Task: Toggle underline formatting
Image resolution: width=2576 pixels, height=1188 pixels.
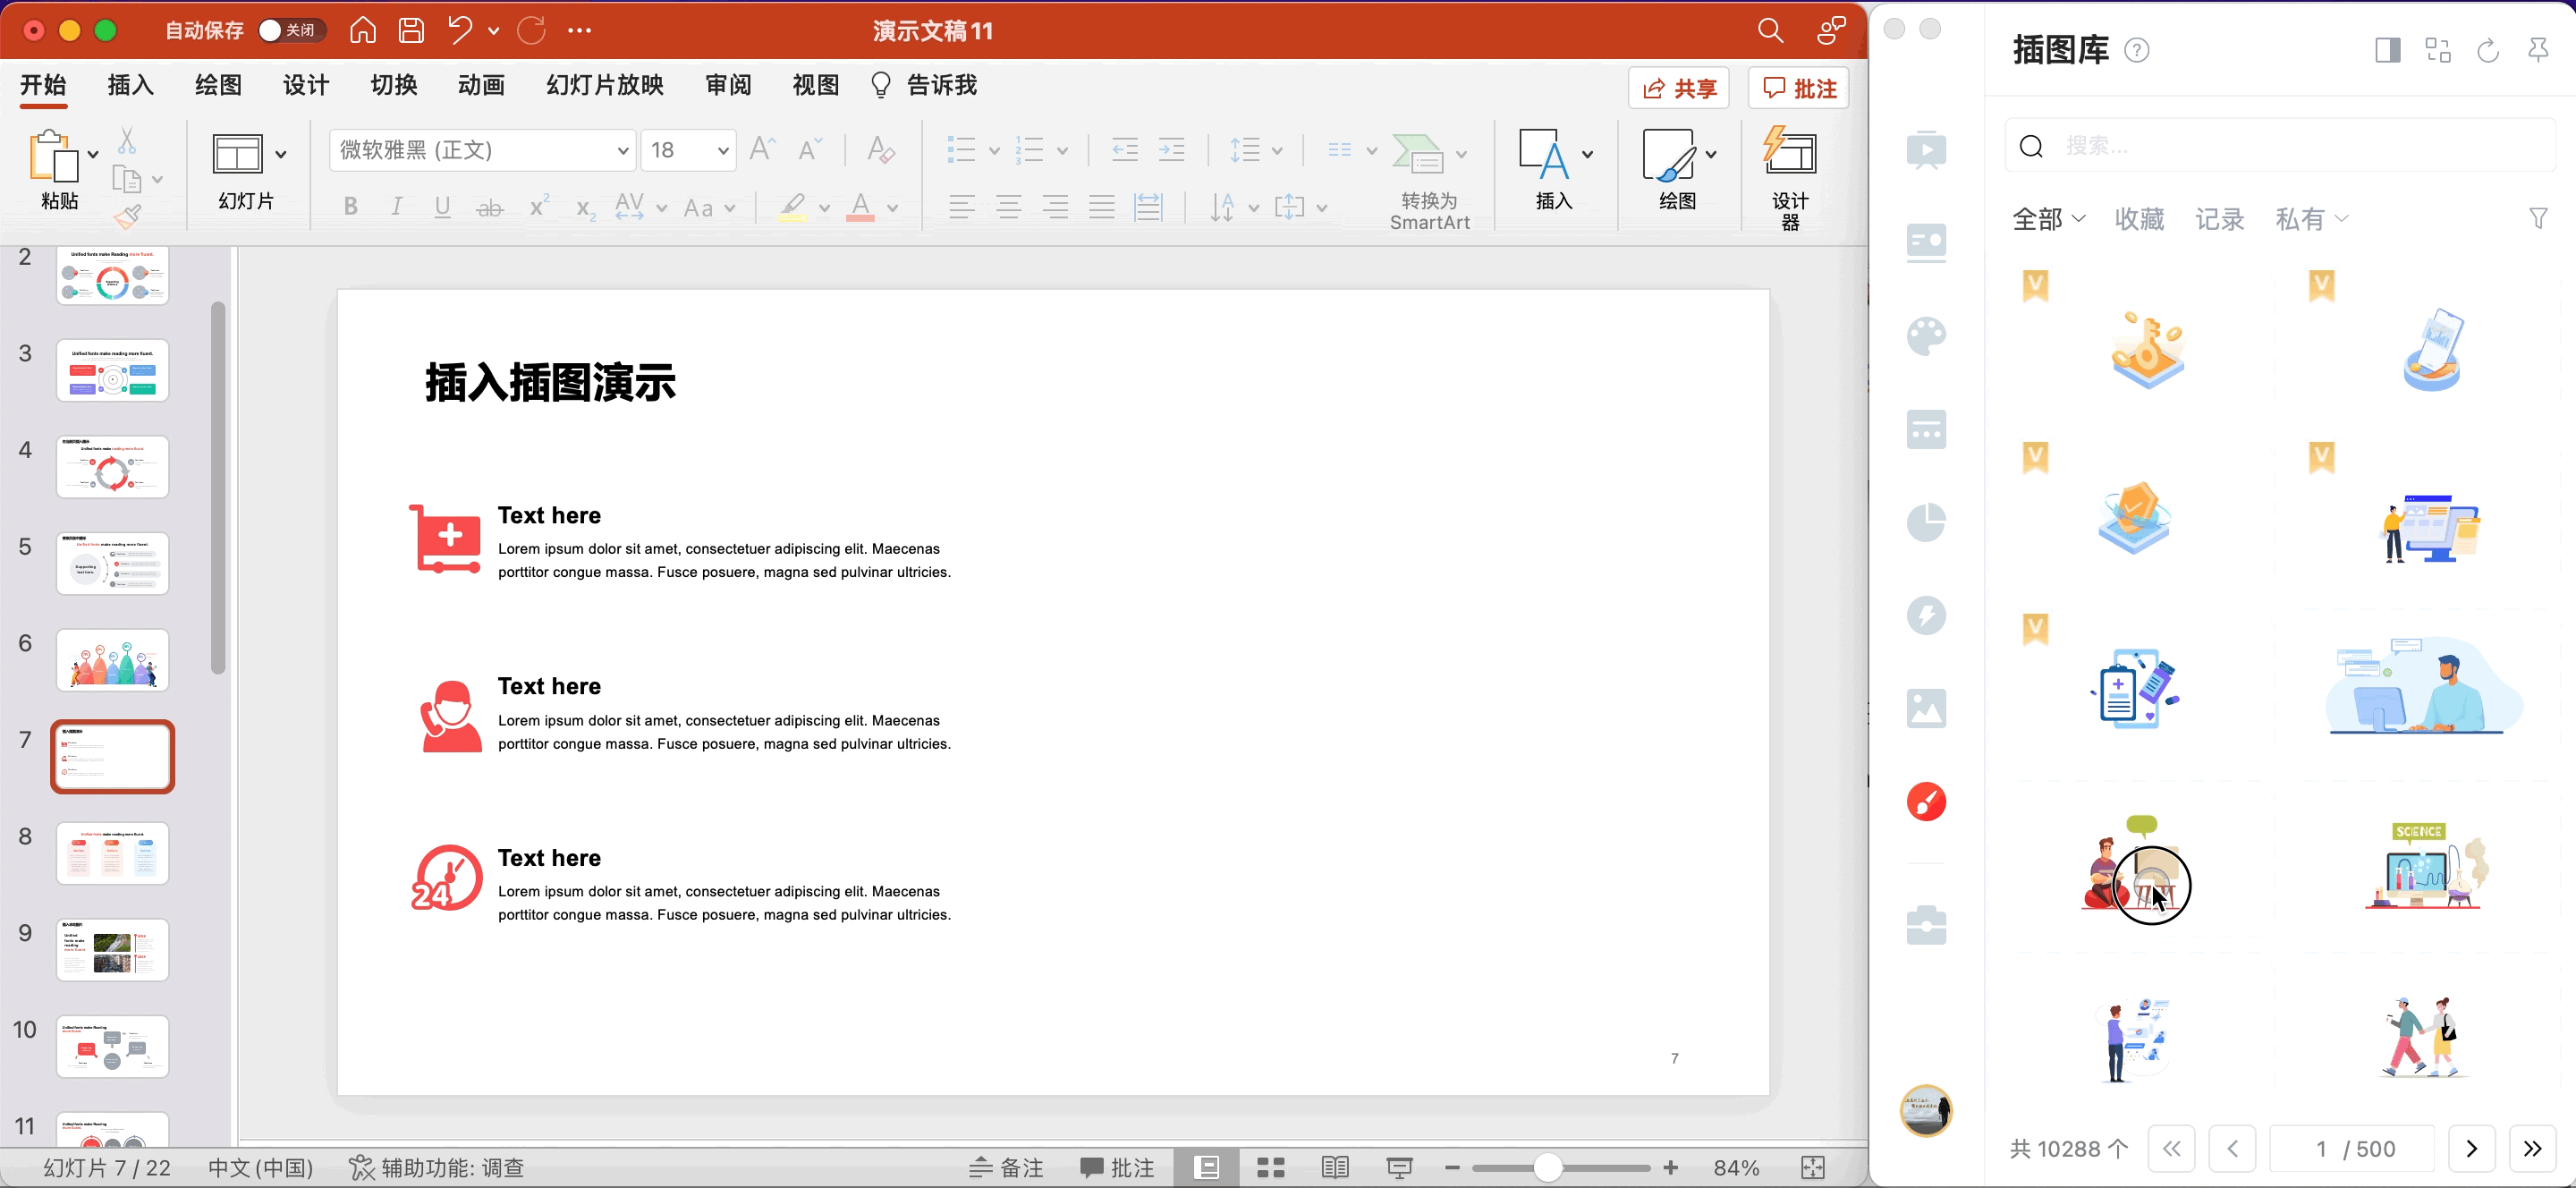Action: click(x=442, y=207)
